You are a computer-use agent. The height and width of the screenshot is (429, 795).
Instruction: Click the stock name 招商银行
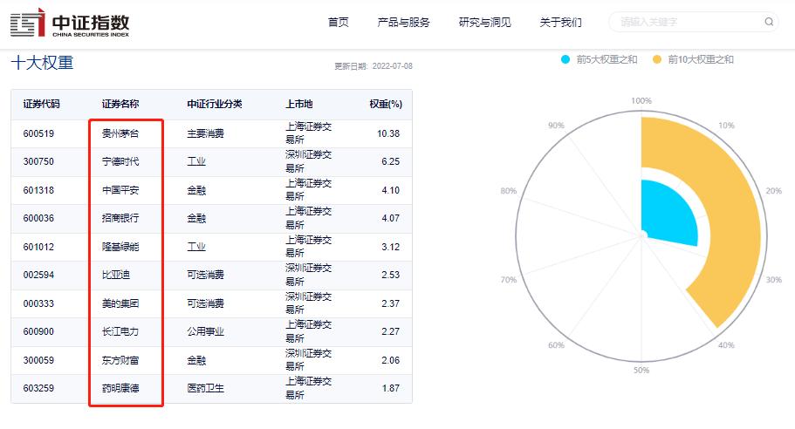click(120, 218)
